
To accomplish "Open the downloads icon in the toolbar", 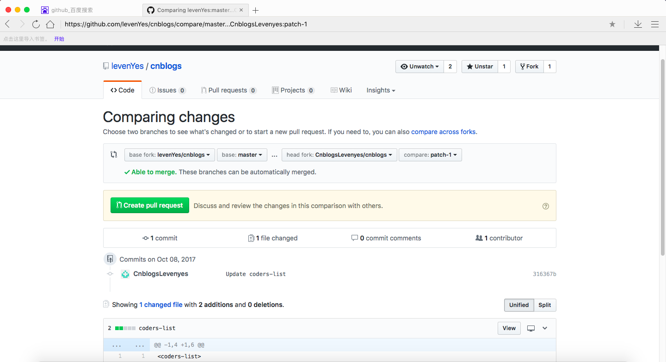I will (638, 24).
